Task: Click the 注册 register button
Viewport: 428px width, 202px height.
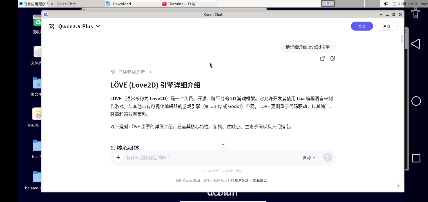Action: coord(386,26)
